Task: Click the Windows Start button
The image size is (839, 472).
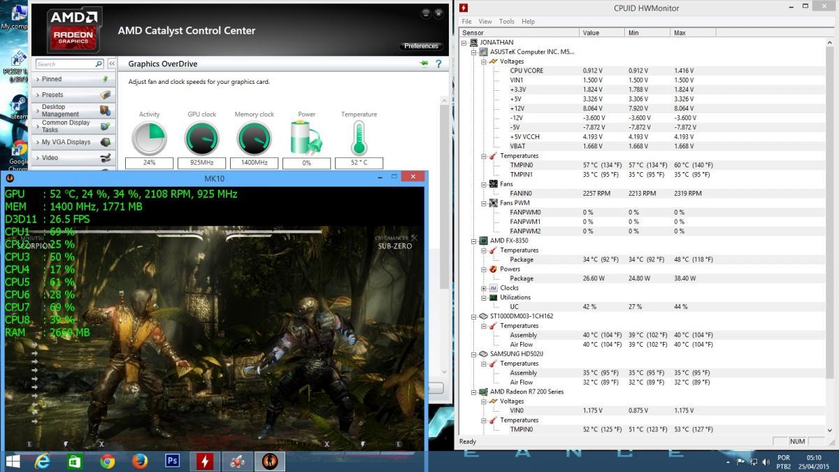Action: 13,461
